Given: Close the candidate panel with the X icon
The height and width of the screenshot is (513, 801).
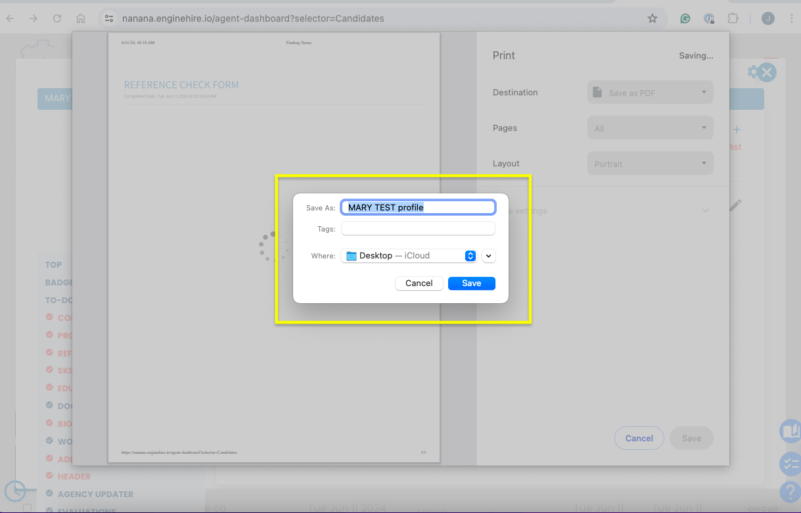Looking at the screenshot, I should pyautogui.click(x=767, y=72).
